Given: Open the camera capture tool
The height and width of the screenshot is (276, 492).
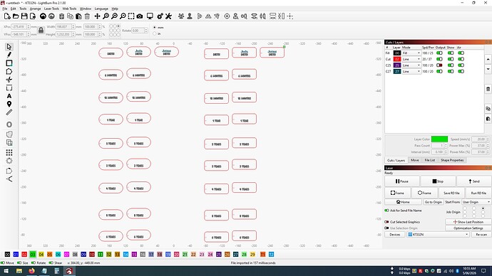Looking at the screenshot, I should pyautogui.click(x=140, y=16).
